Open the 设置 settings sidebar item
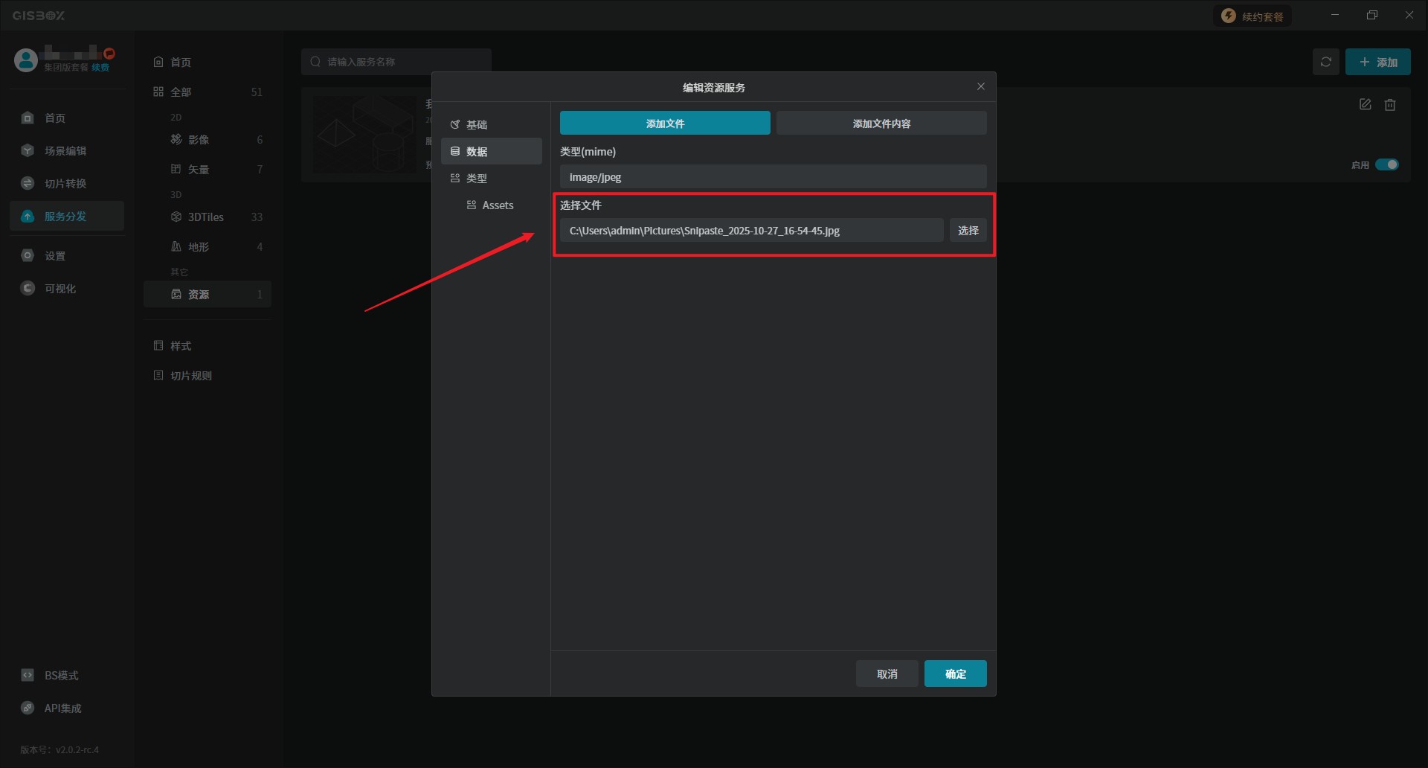This screenshot has height=768, width=1428. click(55, 256)
